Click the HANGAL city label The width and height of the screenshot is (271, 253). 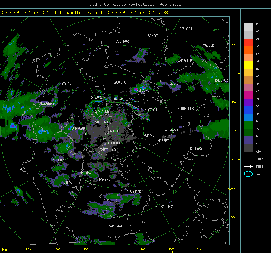[85, 172]
